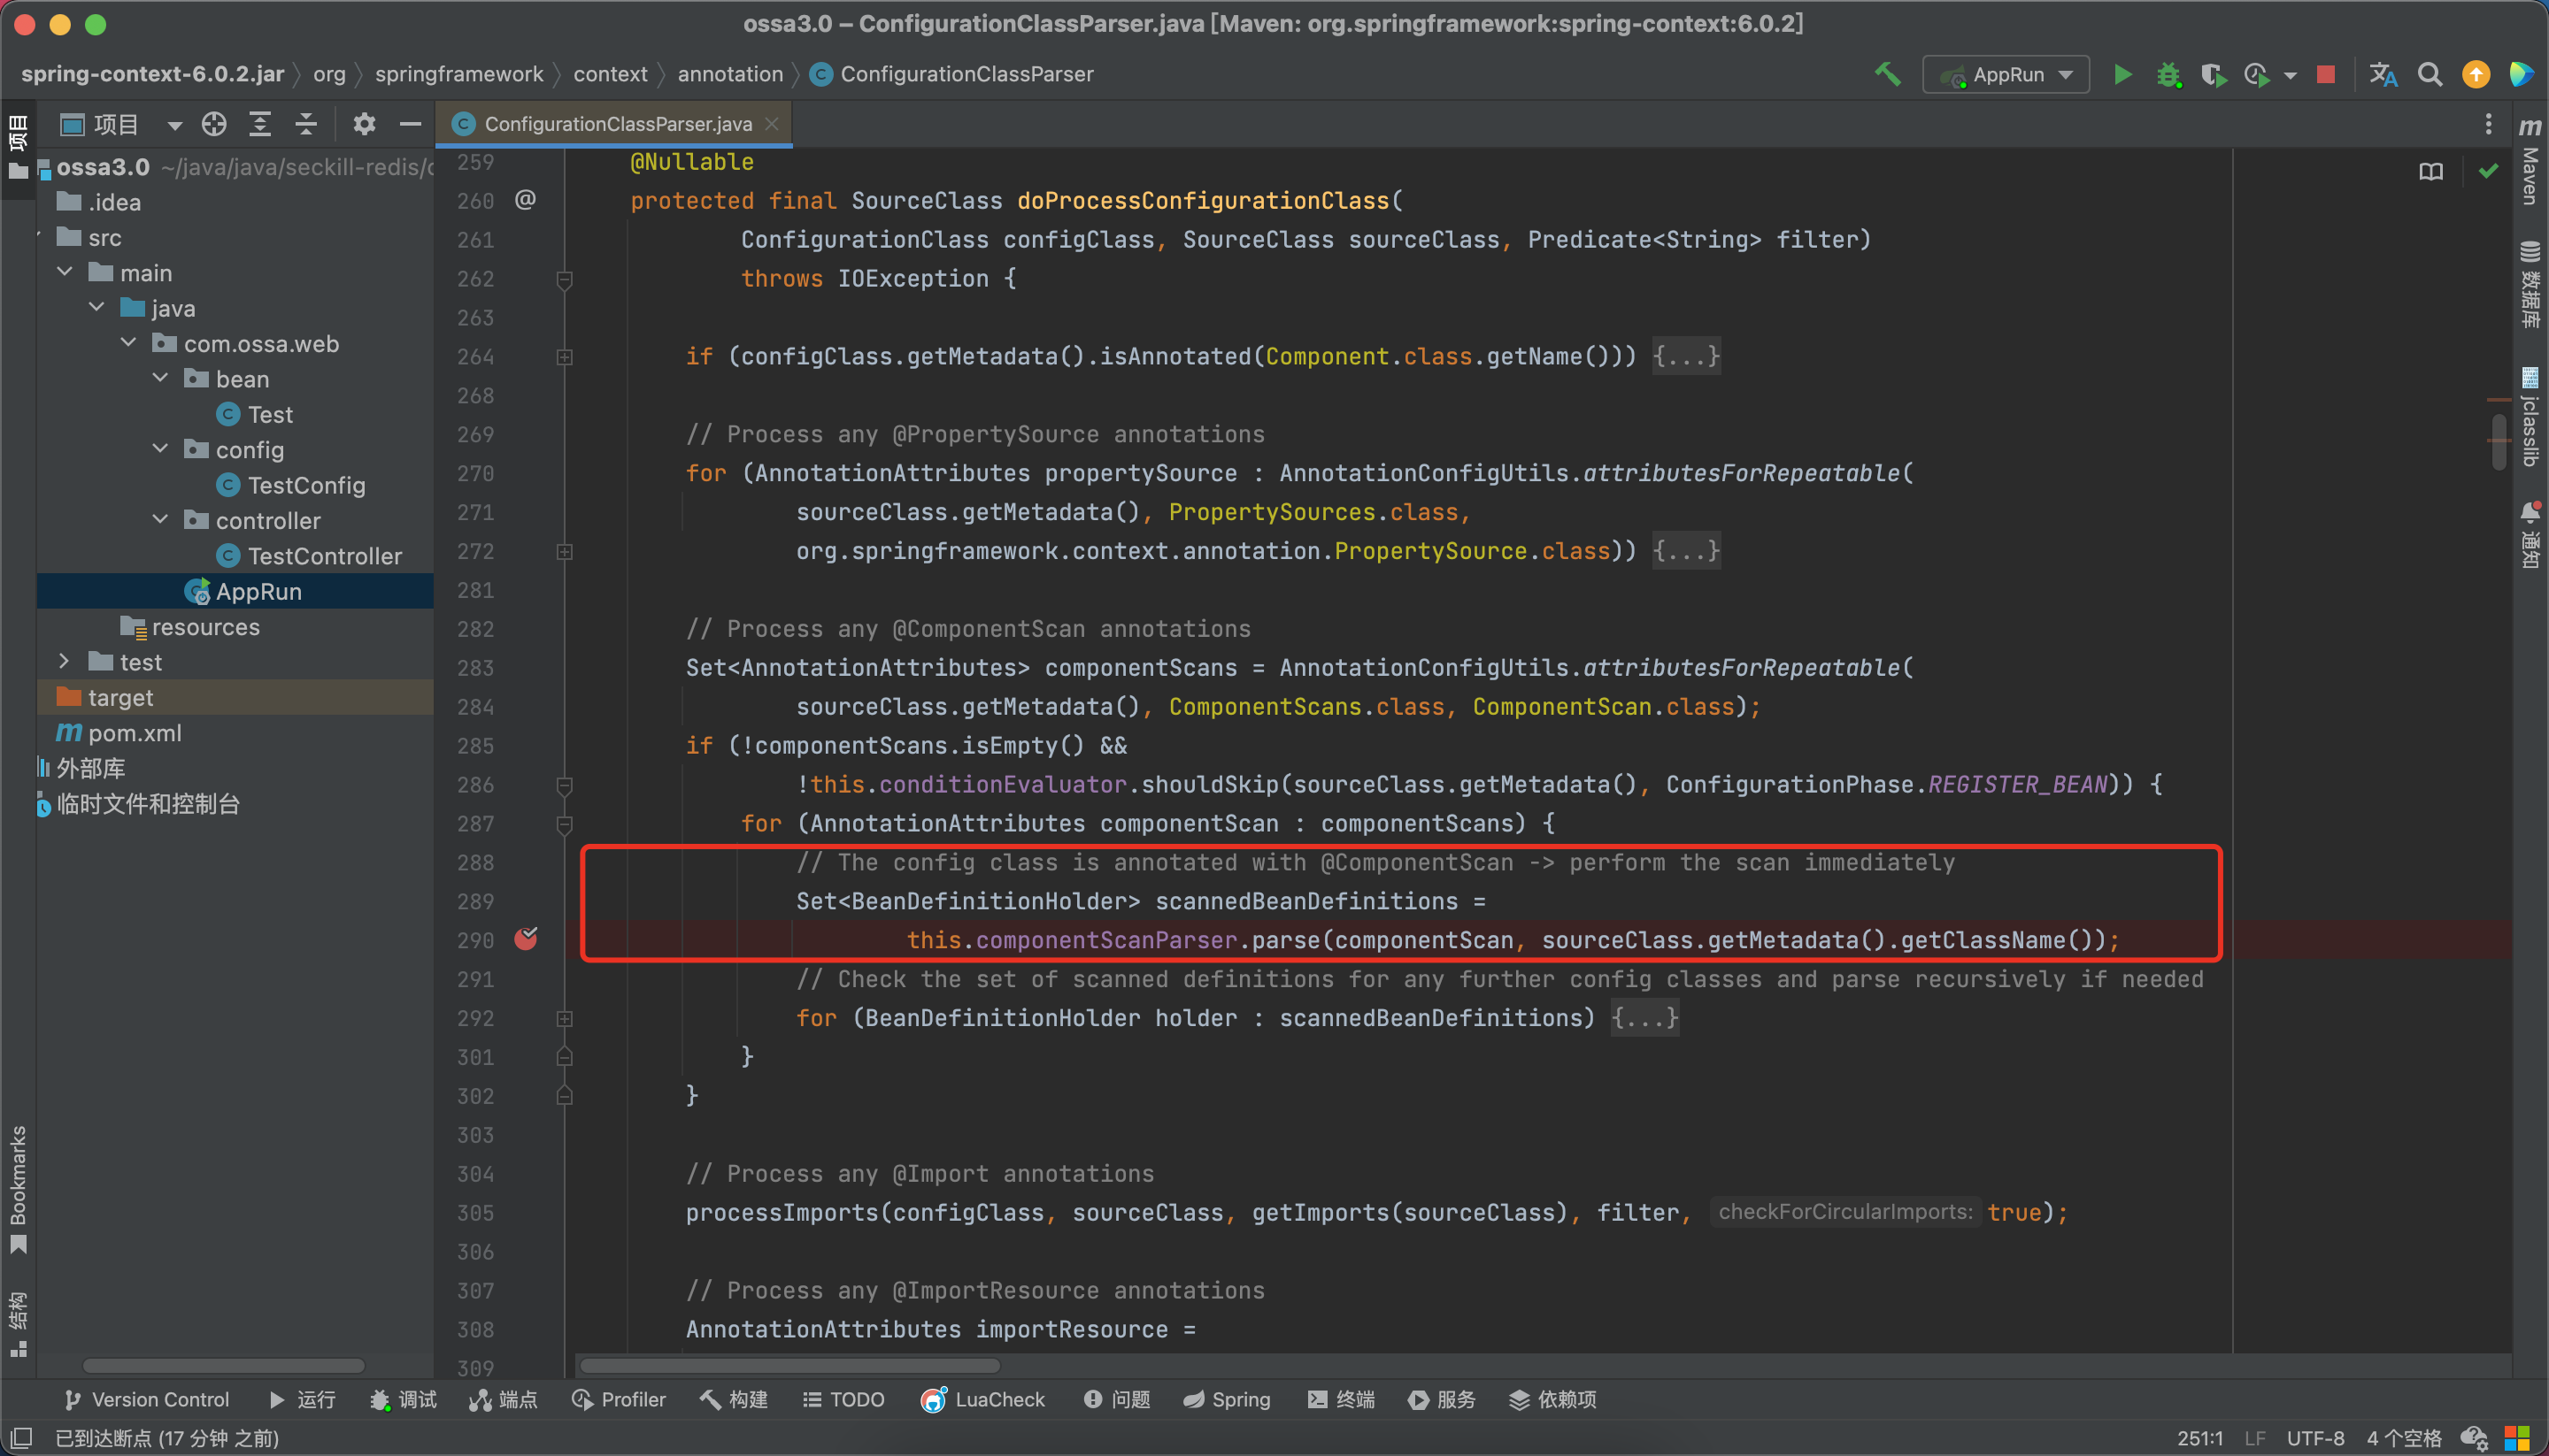
Task: Collapse the controller package
Action: pyautogui.click(x=160, y=520)
